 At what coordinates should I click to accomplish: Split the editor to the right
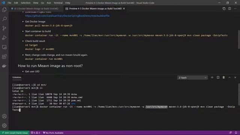click(x=229, y=9)
